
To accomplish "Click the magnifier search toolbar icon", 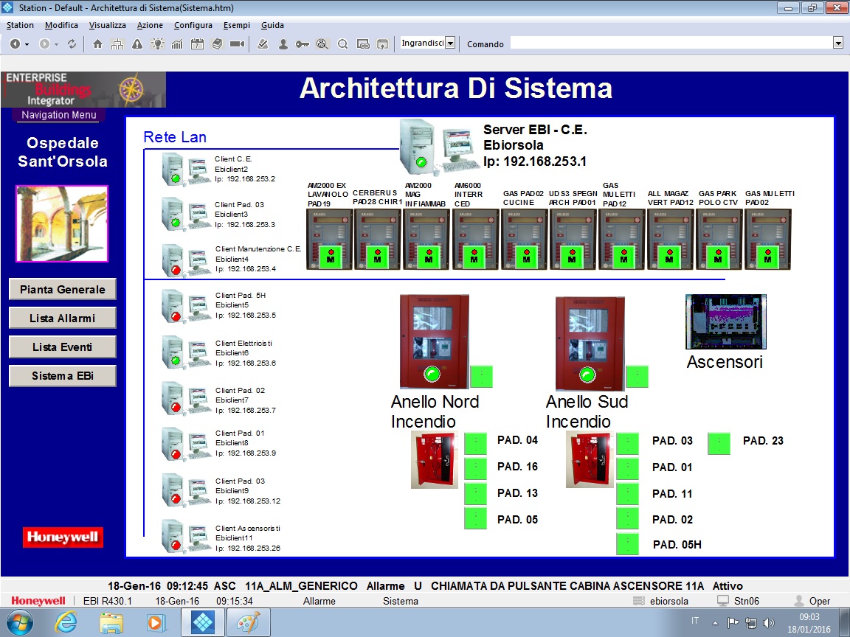I will 342,44.
